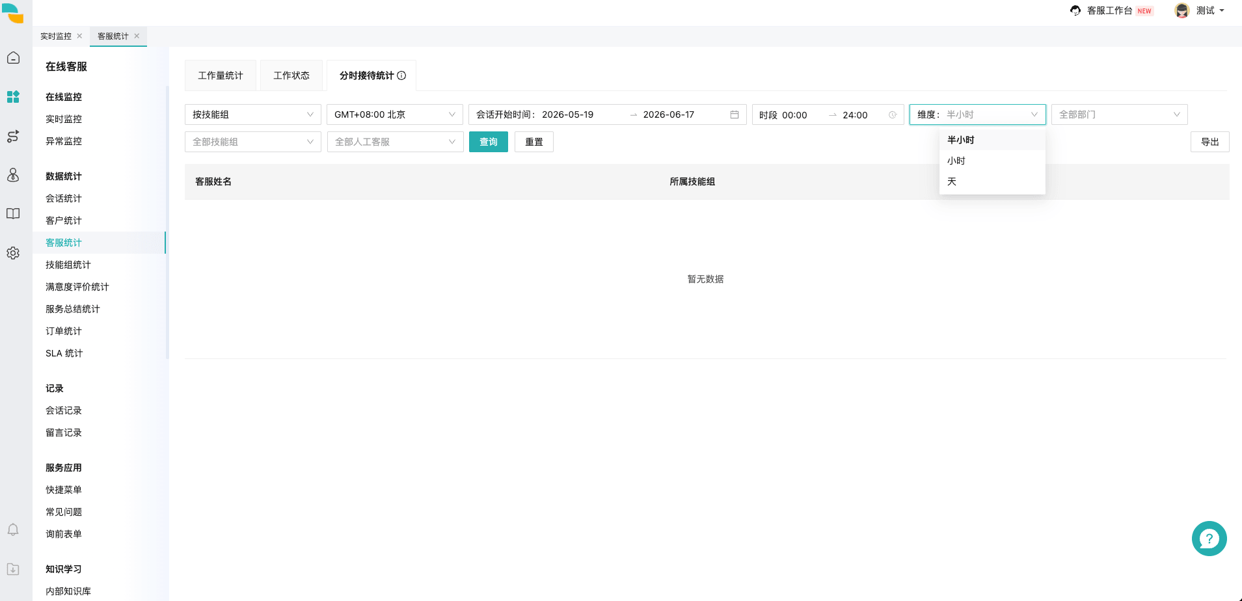Click the routing flow icon in sidebar
1242x601 pixels.
(13, 136)
